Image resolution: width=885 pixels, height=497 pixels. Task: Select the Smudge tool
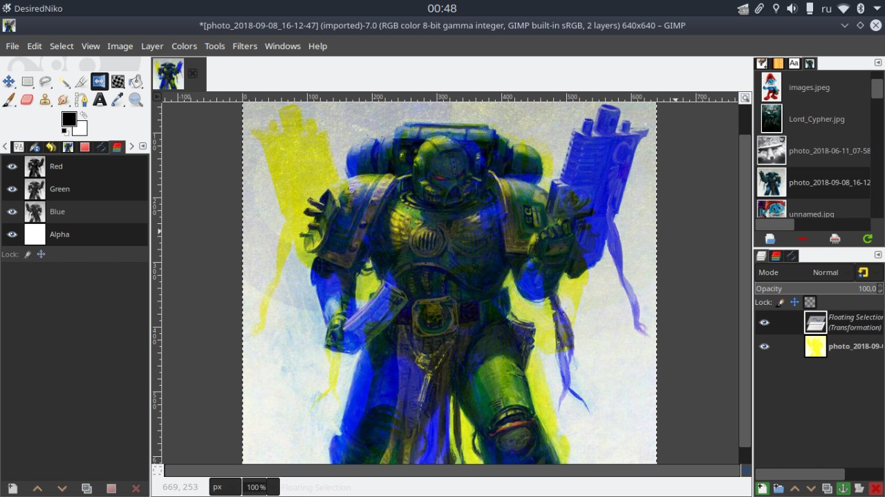coord(64,100)
